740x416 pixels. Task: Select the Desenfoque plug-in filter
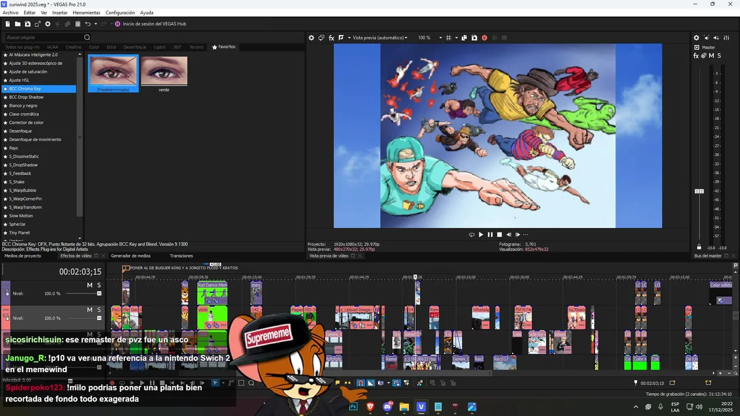135,47
